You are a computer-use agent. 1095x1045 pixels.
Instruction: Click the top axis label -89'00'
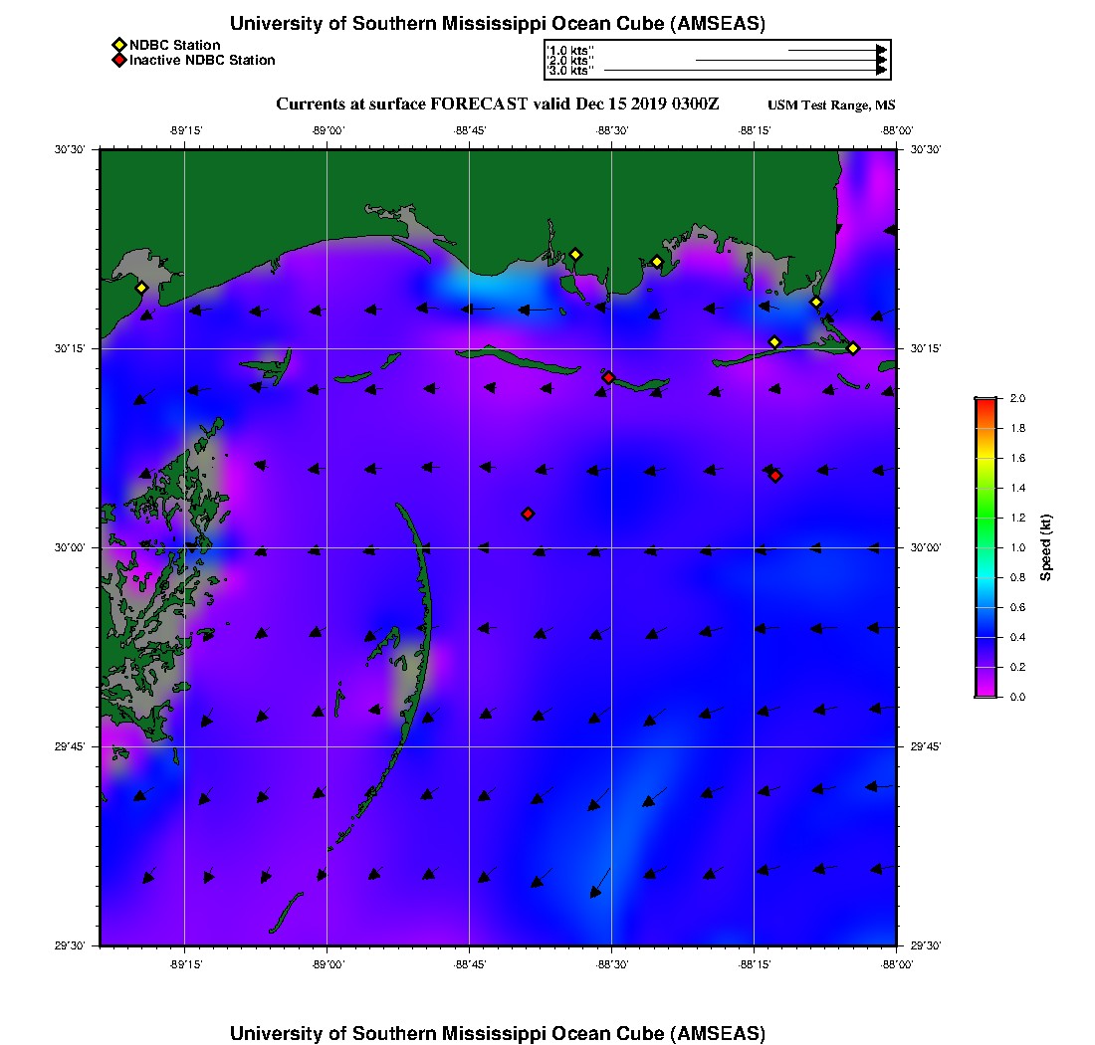pos(328,130)
